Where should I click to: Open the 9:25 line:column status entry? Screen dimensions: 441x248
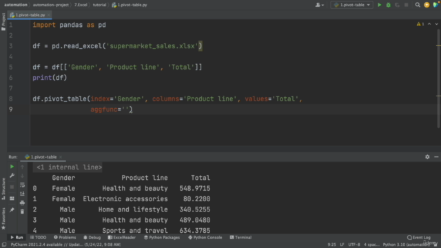point(332,245)
